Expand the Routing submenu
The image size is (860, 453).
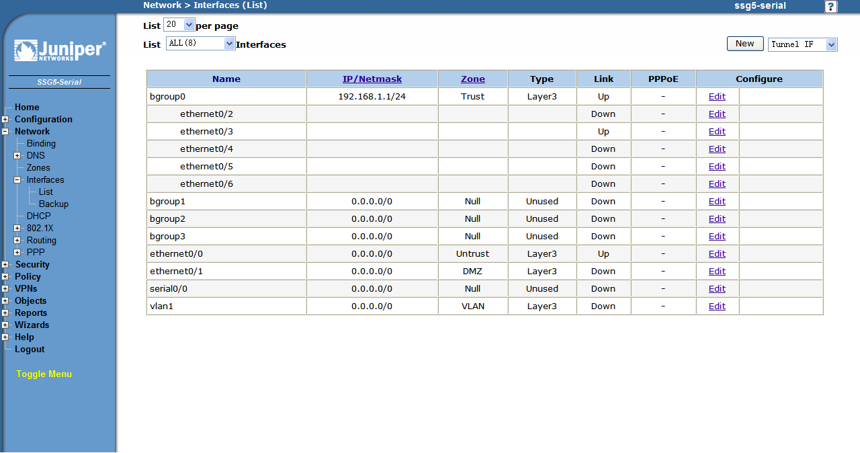tap(17, 241)
